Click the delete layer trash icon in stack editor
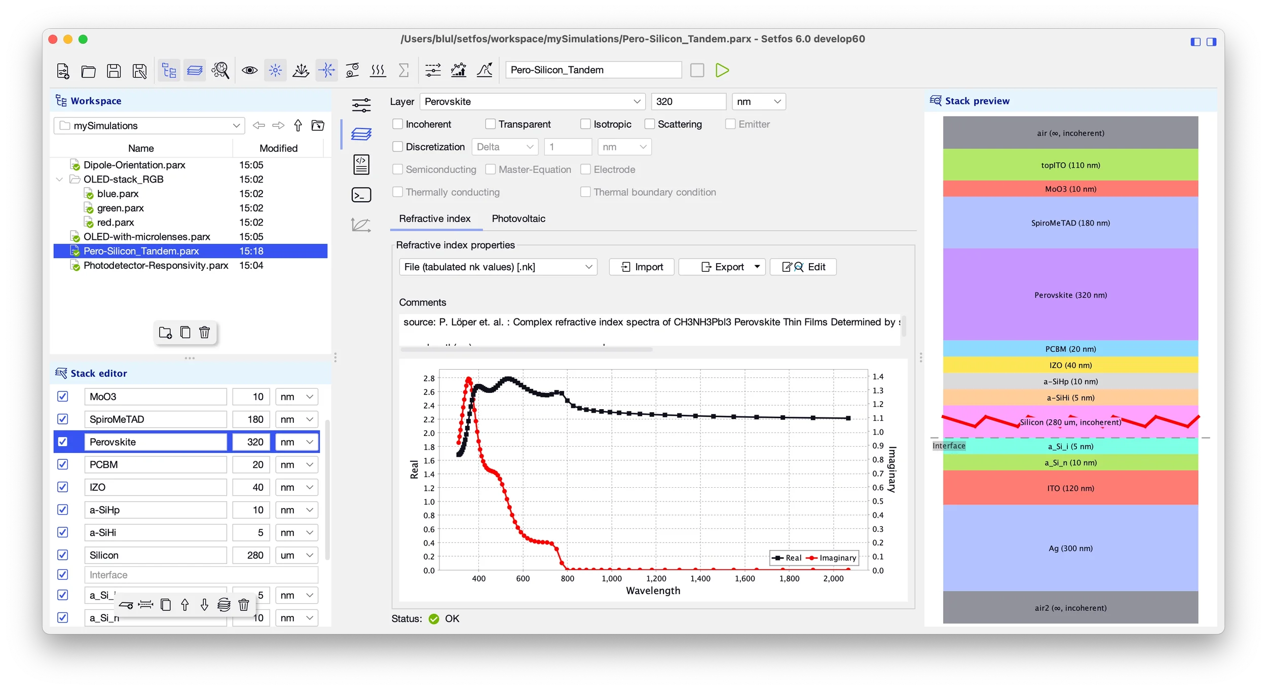Image resolution: width=1267 pixels, height=690 pixels. coord(244,604)
